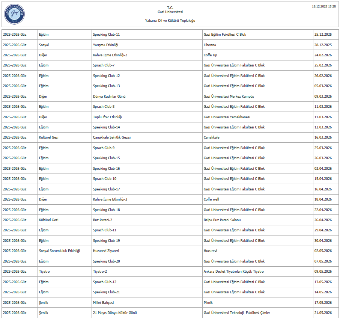Select the 21.05.2026 date cell

click(323, 313)
